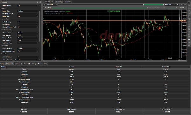This screenshot has height=115, width=191.
Task: Click the Max Positions stepper arrows
Action: (x=38, y=25)
